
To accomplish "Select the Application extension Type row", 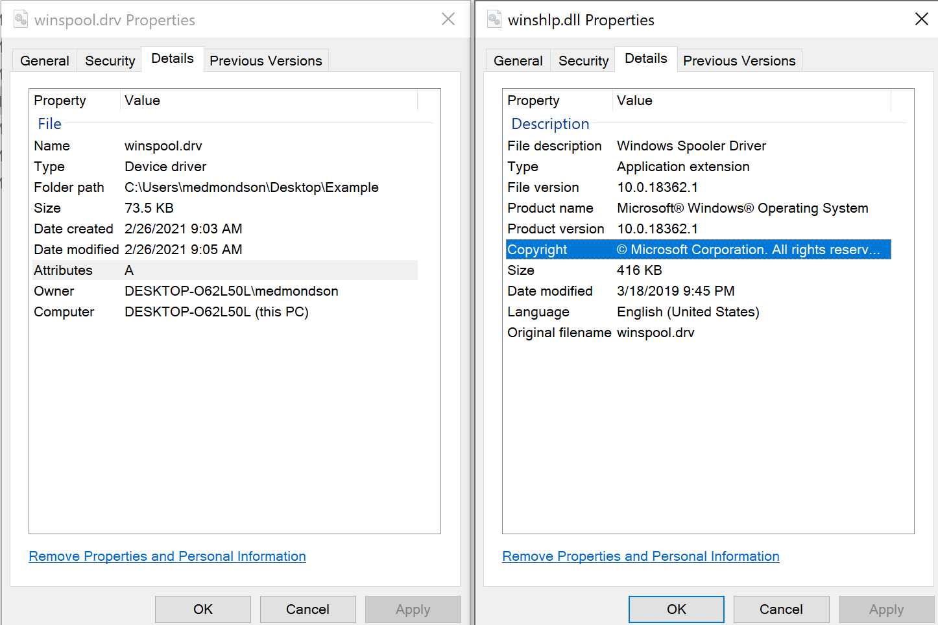I will [698, 167].
